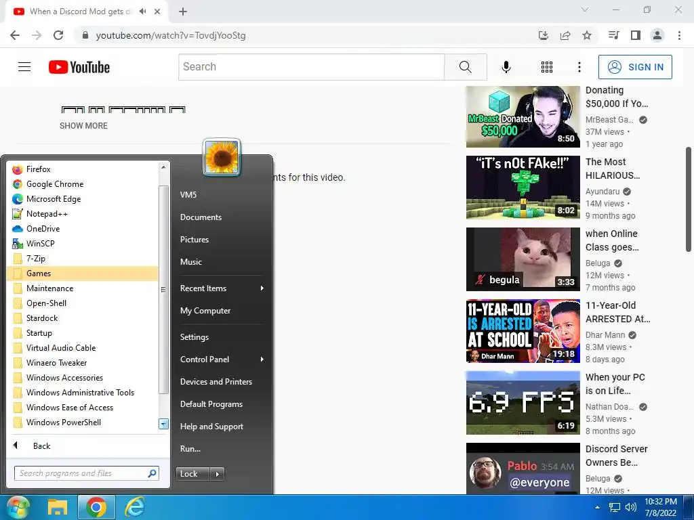Go to the YouTube home logo

(79, 67)
